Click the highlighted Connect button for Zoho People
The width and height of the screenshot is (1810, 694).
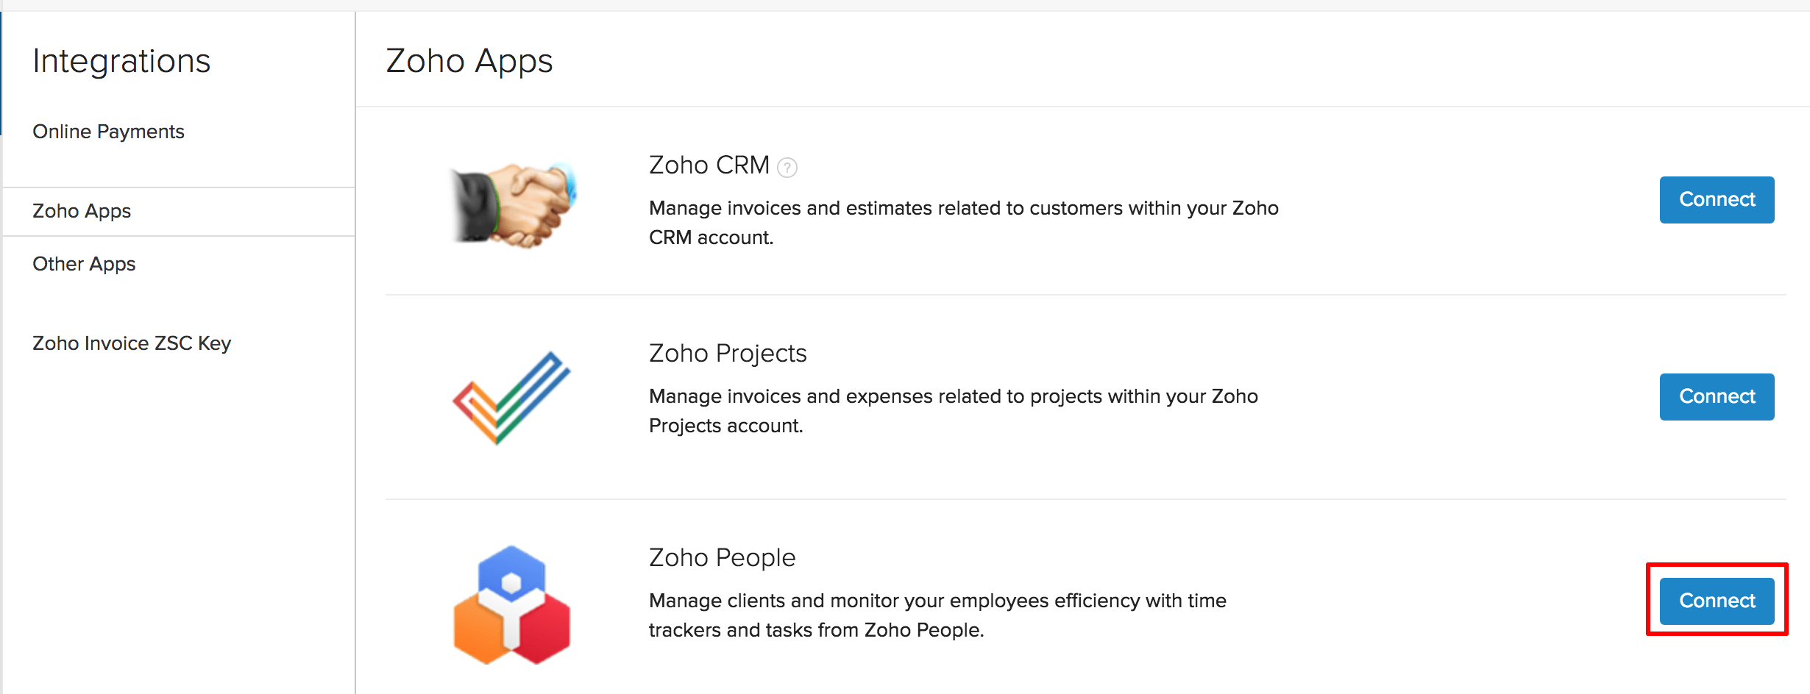(1717, 600)
